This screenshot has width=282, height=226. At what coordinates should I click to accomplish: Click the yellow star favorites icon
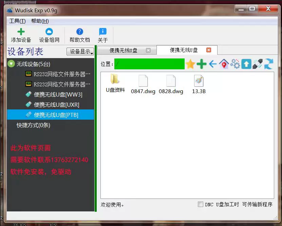[x=190, y=64]
